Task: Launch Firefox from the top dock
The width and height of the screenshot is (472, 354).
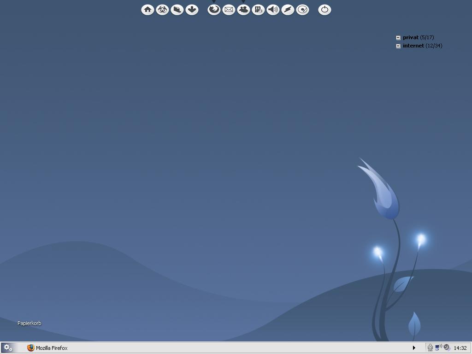Action: [214, 10]
